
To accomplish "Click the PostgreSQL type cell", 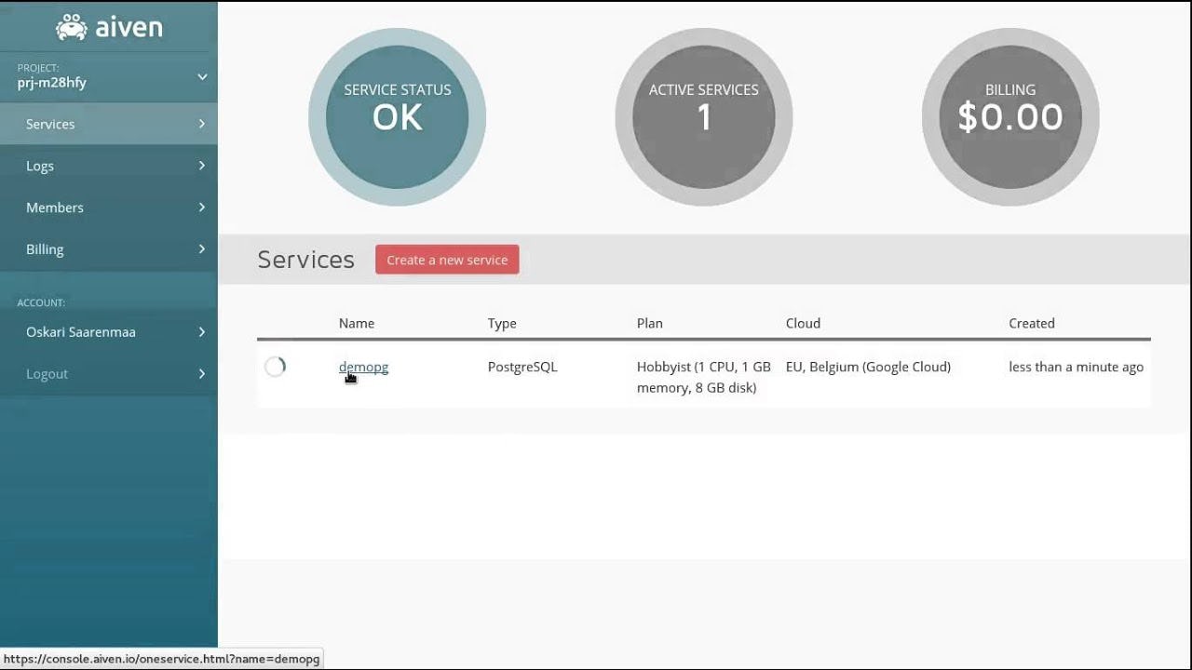I will point(522,367).
